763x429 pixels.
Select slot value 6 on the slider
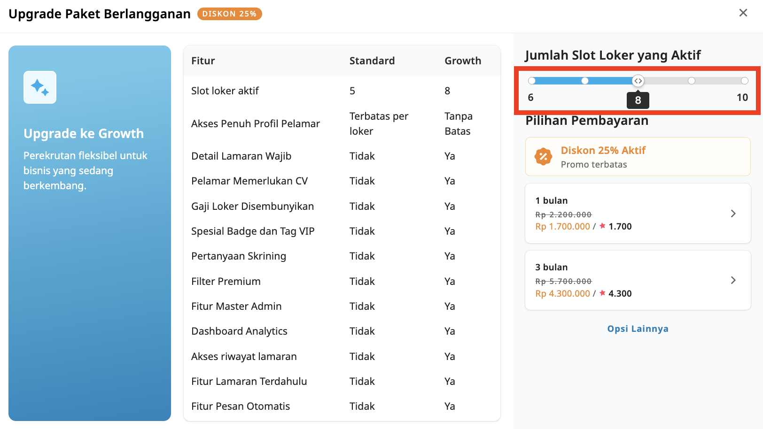[x=532, y=81]
